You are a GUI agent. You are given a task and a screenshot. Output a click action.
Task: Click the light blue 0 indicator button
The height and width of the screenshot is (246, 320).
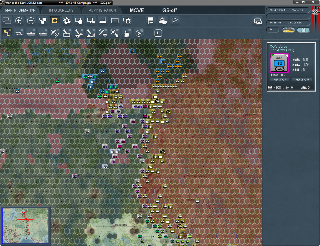[x=303, y=30]
